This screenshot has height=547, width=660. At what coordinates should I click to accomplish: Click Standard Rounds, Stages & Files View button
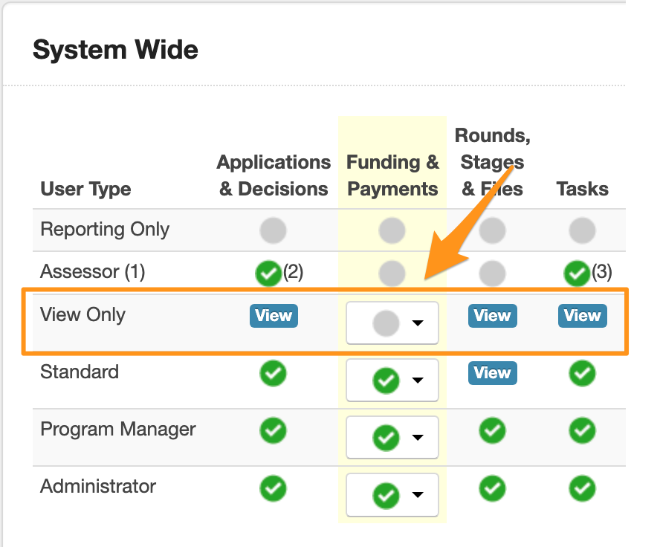(492, 373)
